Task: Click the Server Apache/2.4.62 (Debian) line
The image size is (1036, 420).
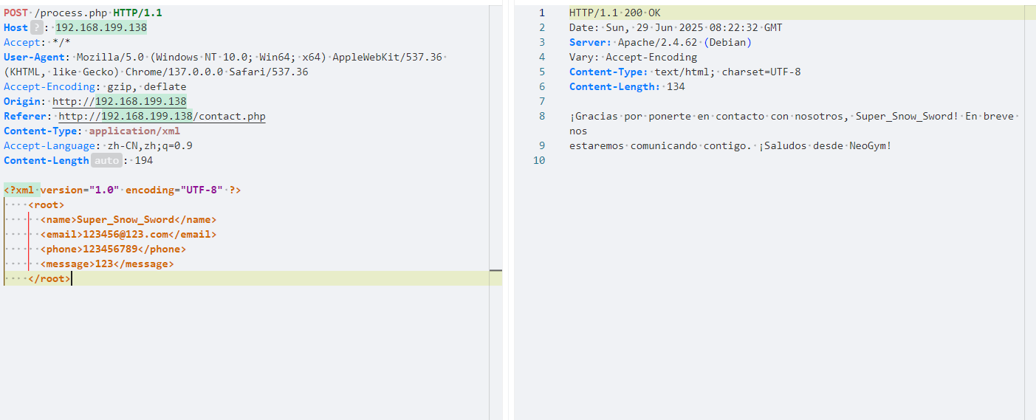Action: 660,43
